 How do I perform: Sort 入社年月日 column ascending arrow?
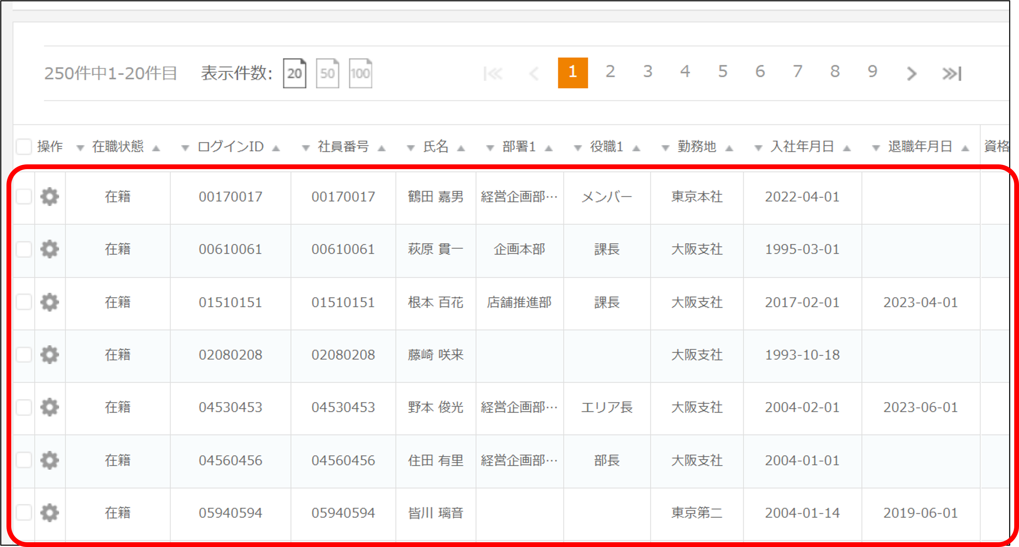pyautogui.click(x=846, y=148)
